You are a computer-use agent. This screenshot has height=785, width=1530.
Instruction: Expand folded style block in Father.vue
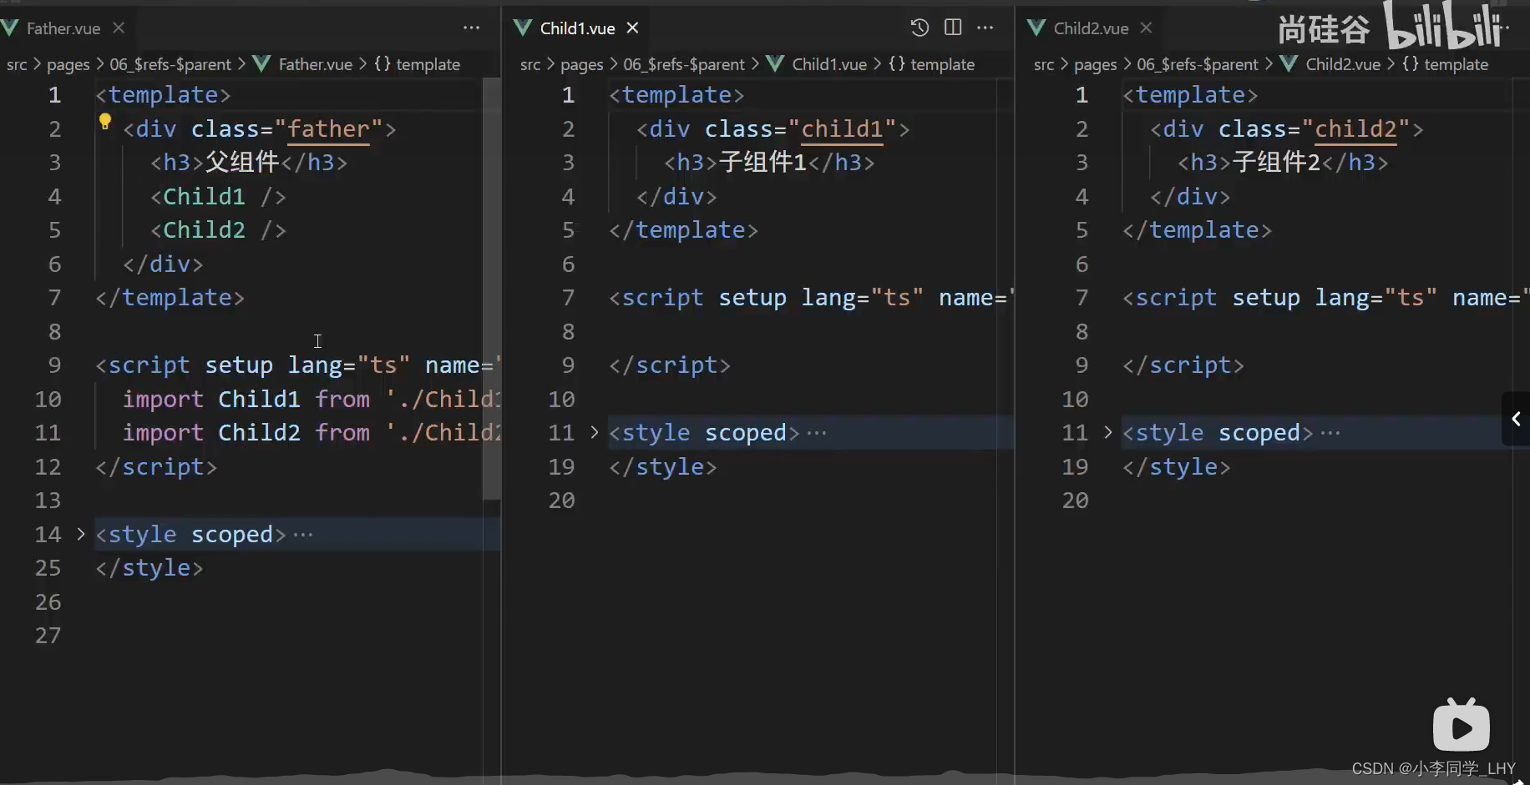(x=81, y=534)
